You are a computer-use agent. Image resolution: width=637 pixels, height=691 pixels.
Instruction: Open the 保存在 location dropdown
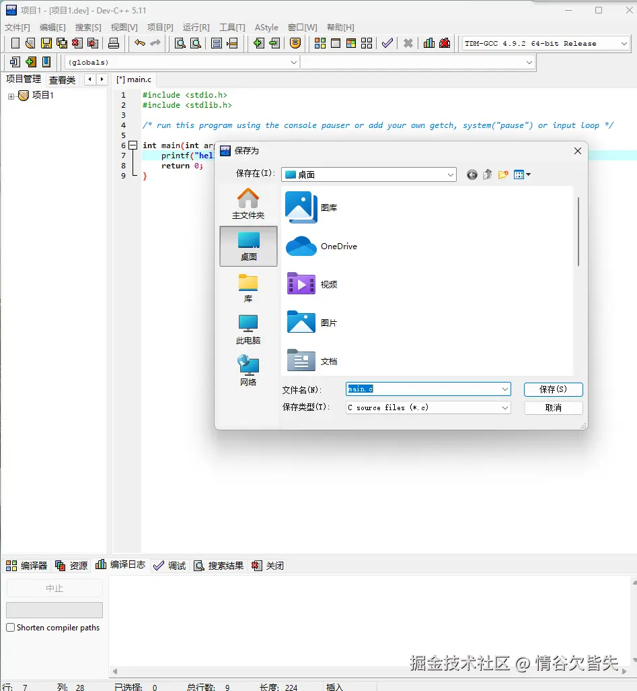tap(369, 175)
